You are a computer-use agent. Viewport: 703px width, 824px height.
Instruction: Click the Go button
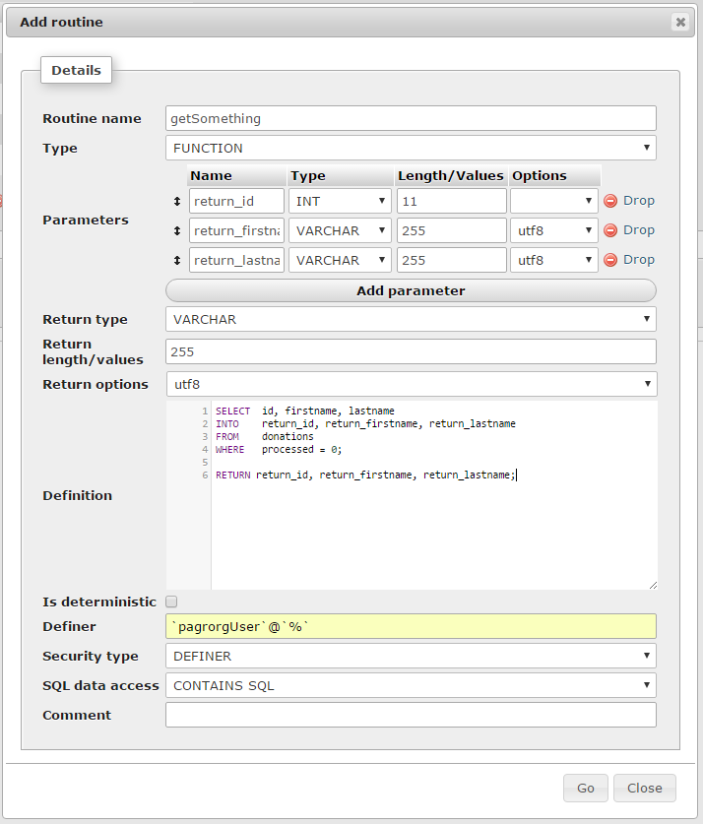coord(585,788)
